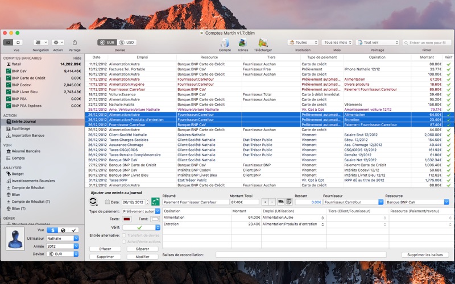Image resolution: width=455 pixels, height=284 pixels.
Task: Click the Bilan scales icon
Action: tap(9, 195)
